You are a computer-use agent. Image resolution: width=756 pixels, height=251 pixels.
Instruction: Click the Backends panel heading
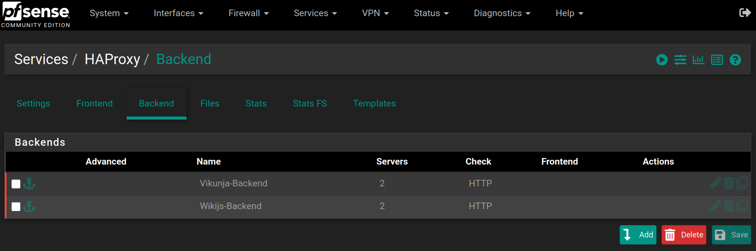40,142
